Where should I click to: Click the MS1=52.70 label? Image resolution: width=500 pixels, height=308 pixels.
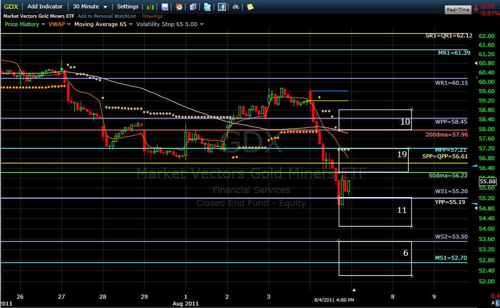(x=451, y=258)
